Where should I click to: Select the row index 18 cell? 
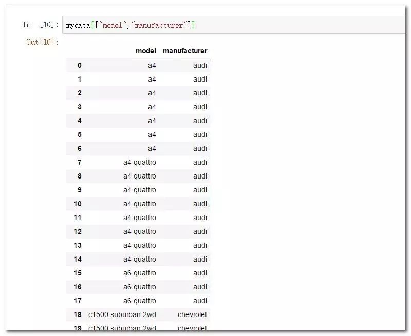78,314
